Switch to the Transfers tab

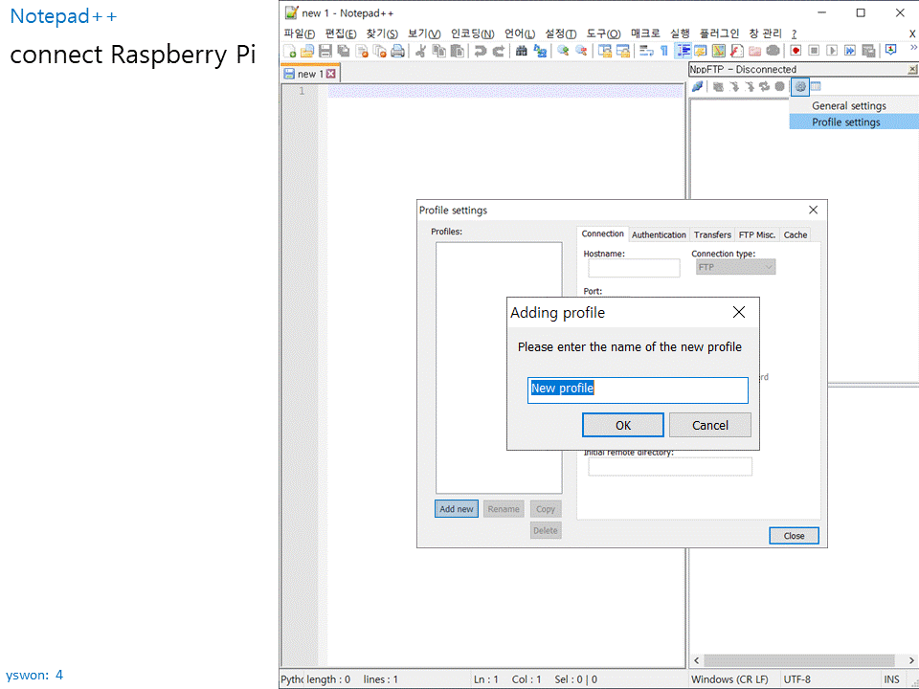coord(712,234)
